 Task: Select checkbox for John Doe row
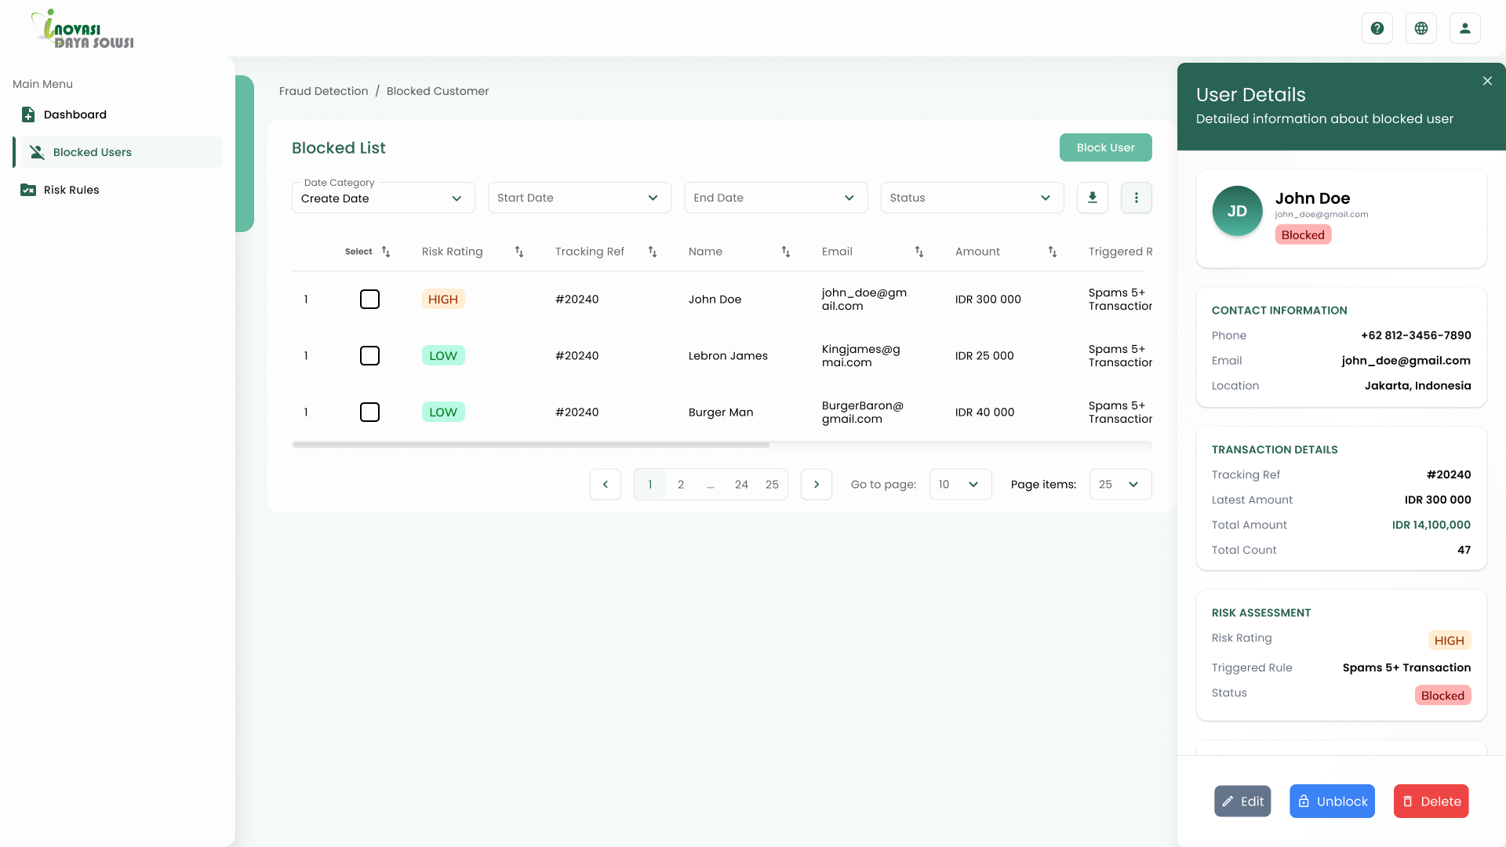point(369,300)
